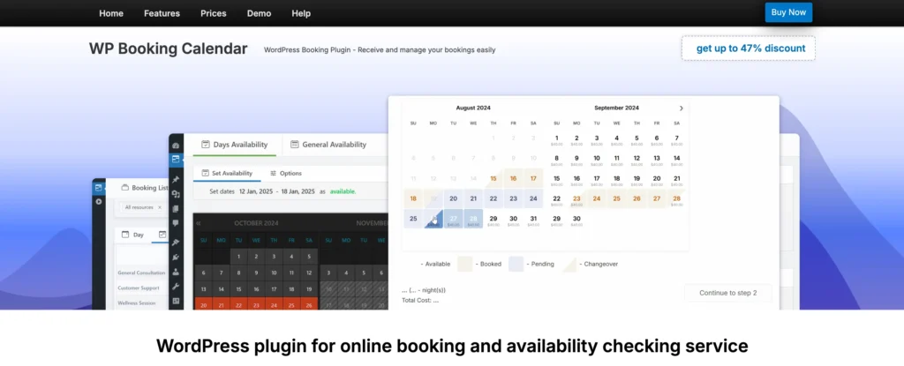Open Help in the top navigation
The image size is (904, 366).
[x=301, y=13]
